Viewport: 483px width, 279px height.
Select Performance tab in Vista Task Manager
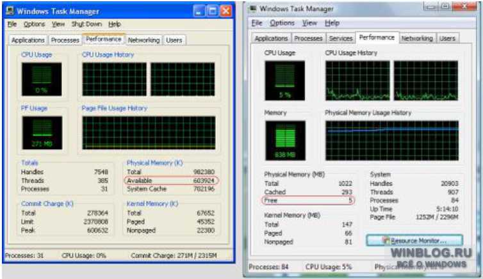coord(377,38)
